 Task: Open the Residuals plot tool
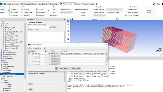[41, 15]
